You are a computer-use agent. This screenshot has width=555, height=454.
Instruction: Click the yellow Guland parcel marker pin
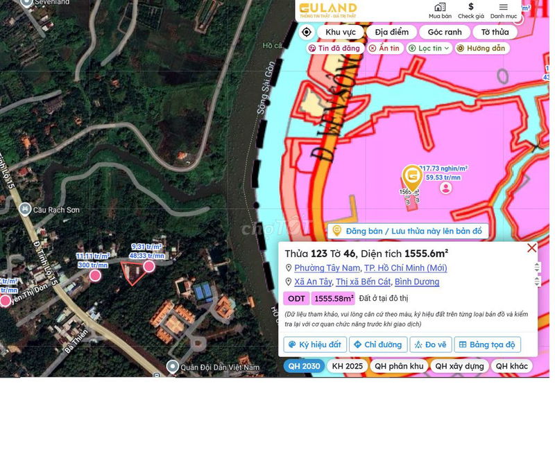pyautogui.click(x=411, y=175)
